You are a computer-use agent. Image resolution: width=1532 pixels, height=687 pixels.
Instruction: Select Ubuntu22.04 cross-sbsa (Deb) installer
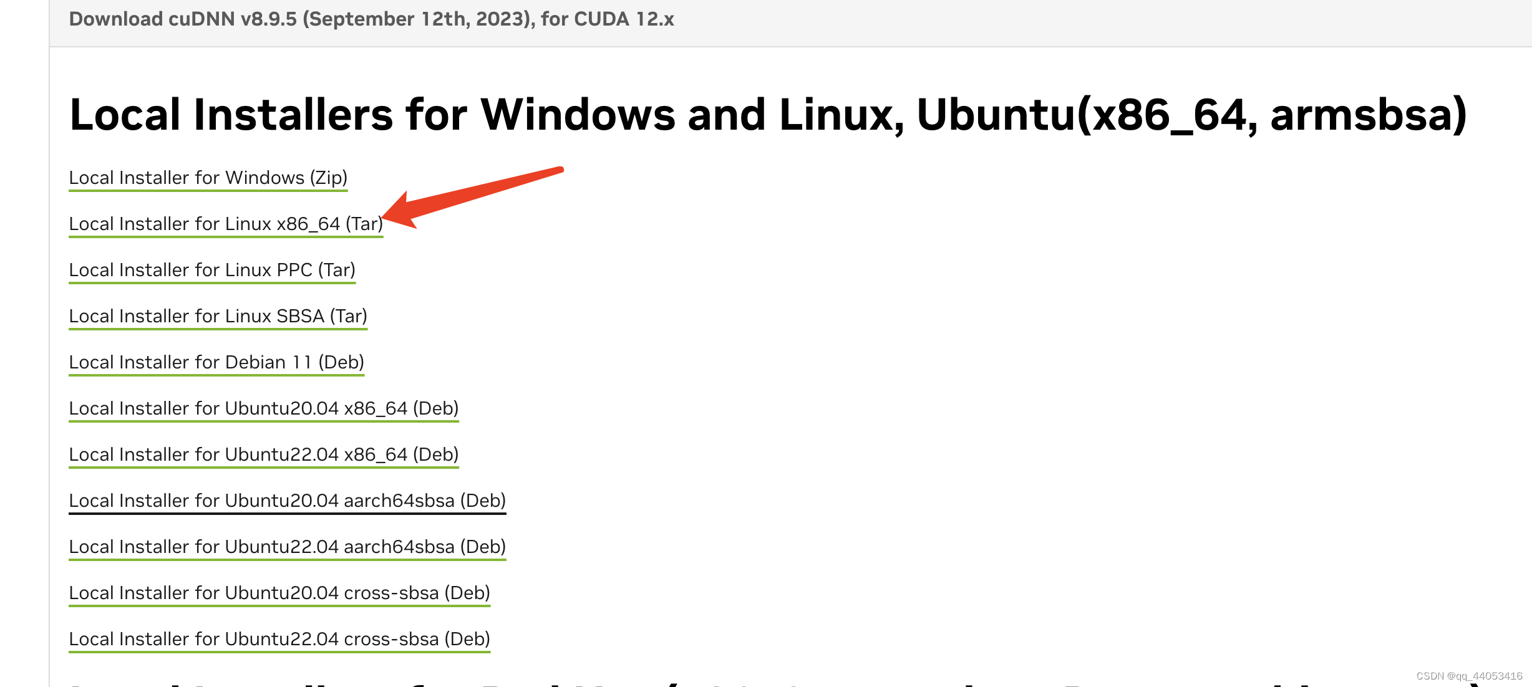278,638
